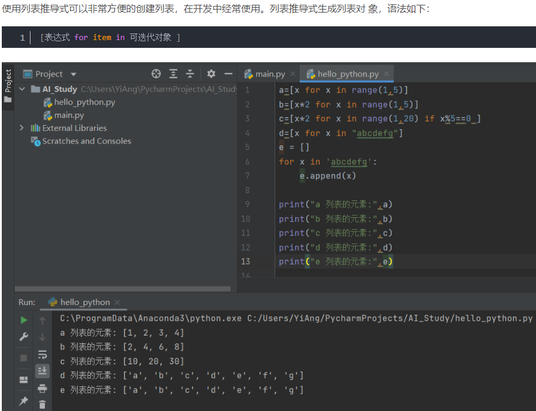Collapse the AI_Study project folder

22,89
